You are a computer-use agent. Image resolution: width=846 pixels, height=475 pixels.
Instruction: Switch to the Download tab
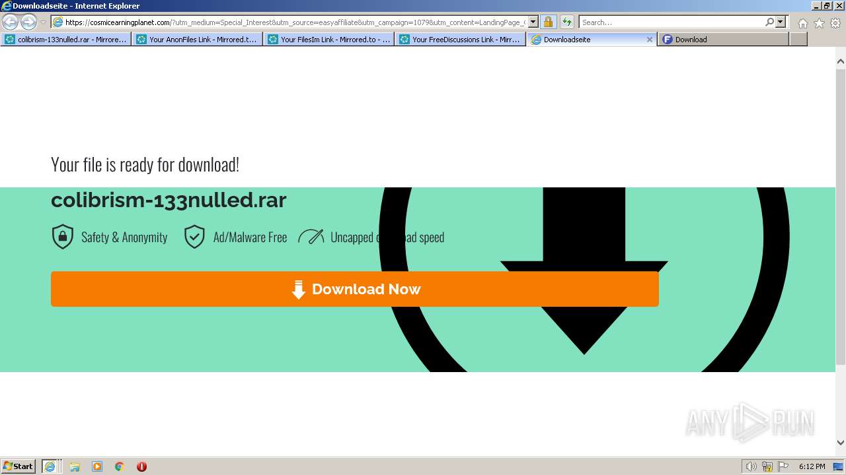coord(724,40)
